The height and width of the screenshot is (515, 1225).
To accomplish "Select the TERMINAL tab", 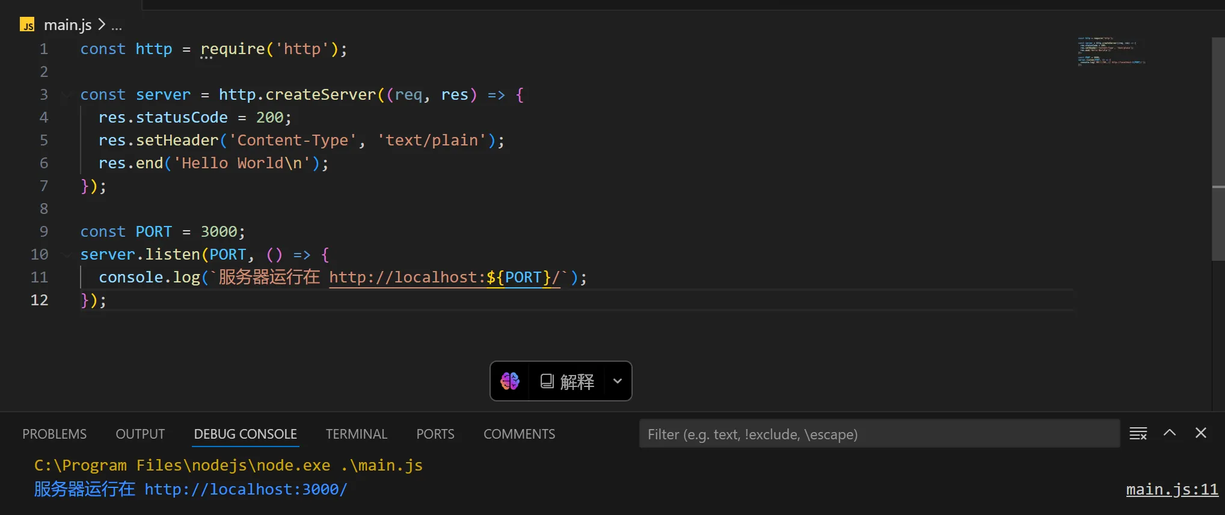I will (x=356, y=434).
